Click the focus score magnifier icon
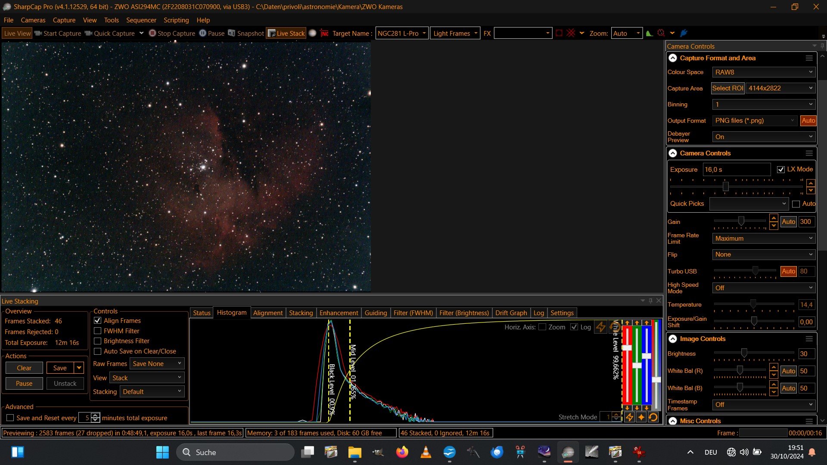This screenshot has width=827, height=465. (x=661, y=33)
